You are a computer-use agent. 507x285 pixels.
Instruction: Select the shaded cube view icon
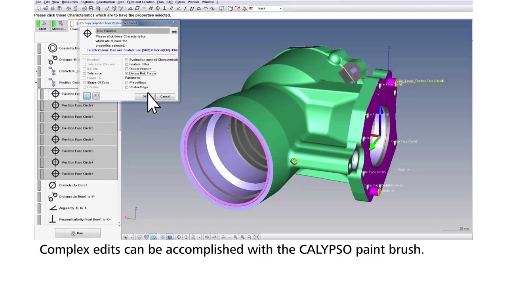170,237
